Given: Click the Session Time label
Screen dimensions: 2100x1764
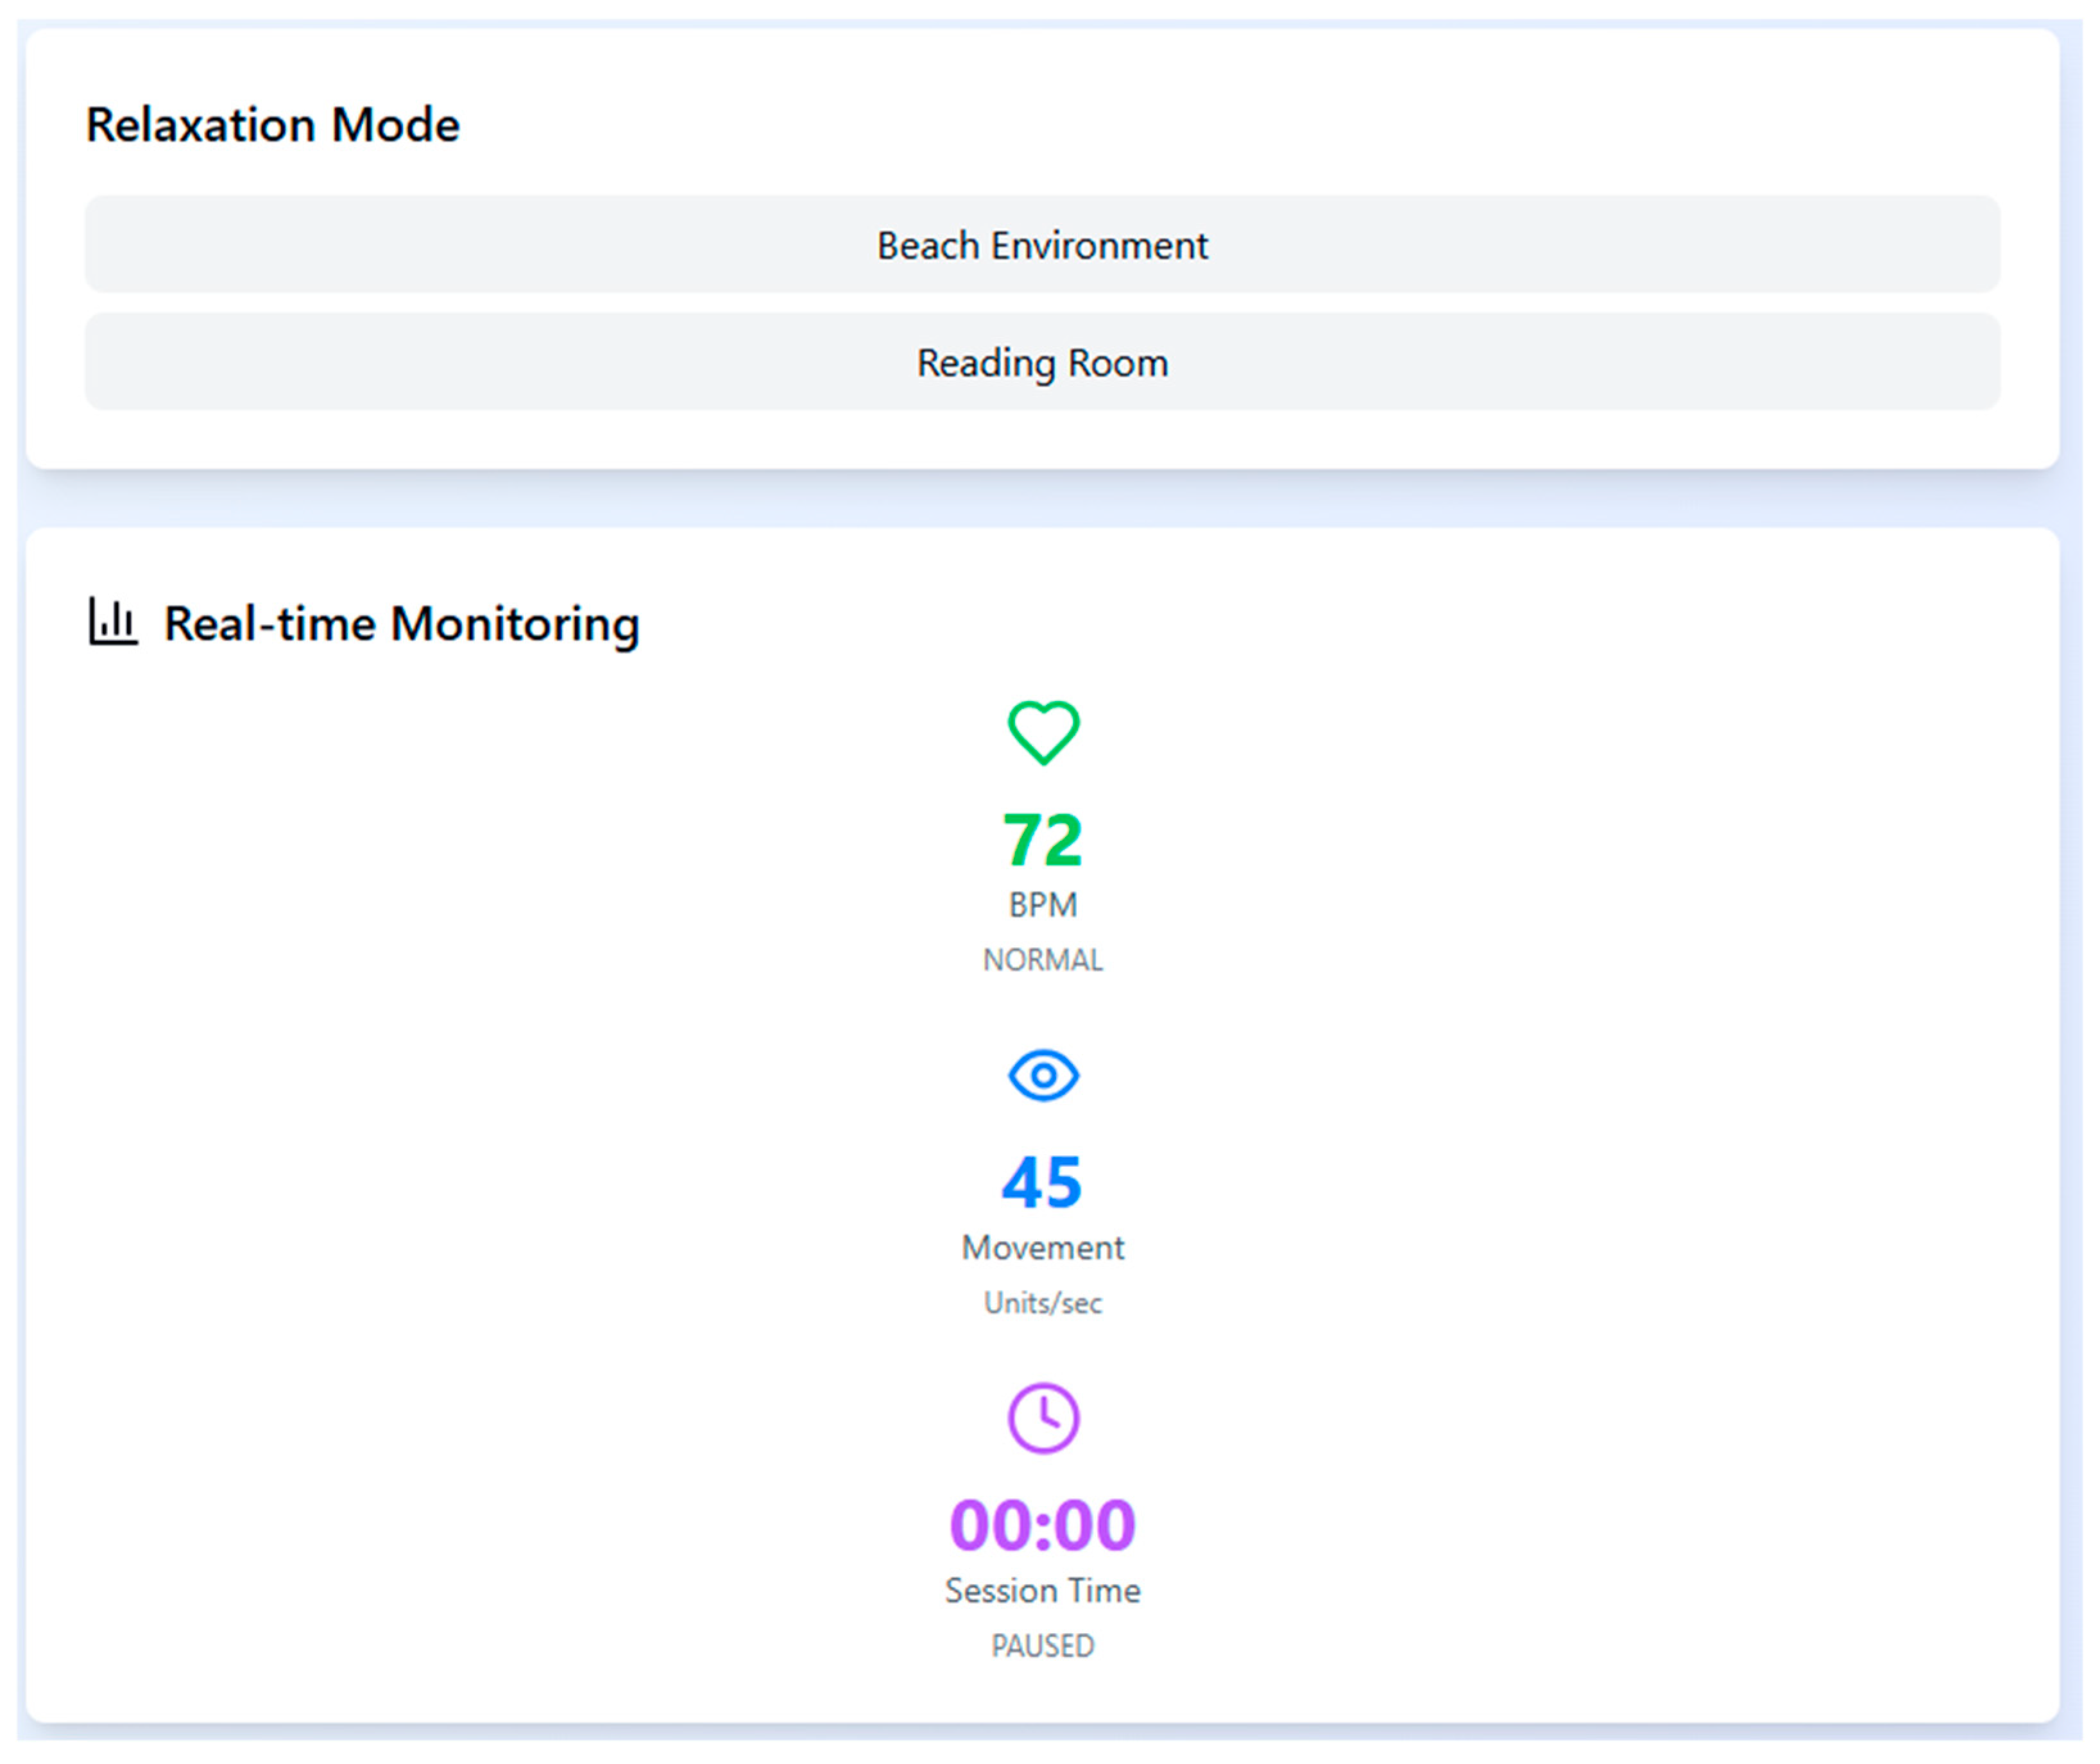Looking at the screenshot, I should [x=1042, y=1591].
